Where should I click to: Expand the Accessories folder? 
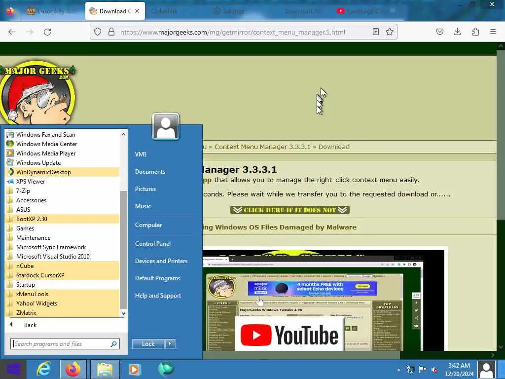click(62, 200)
